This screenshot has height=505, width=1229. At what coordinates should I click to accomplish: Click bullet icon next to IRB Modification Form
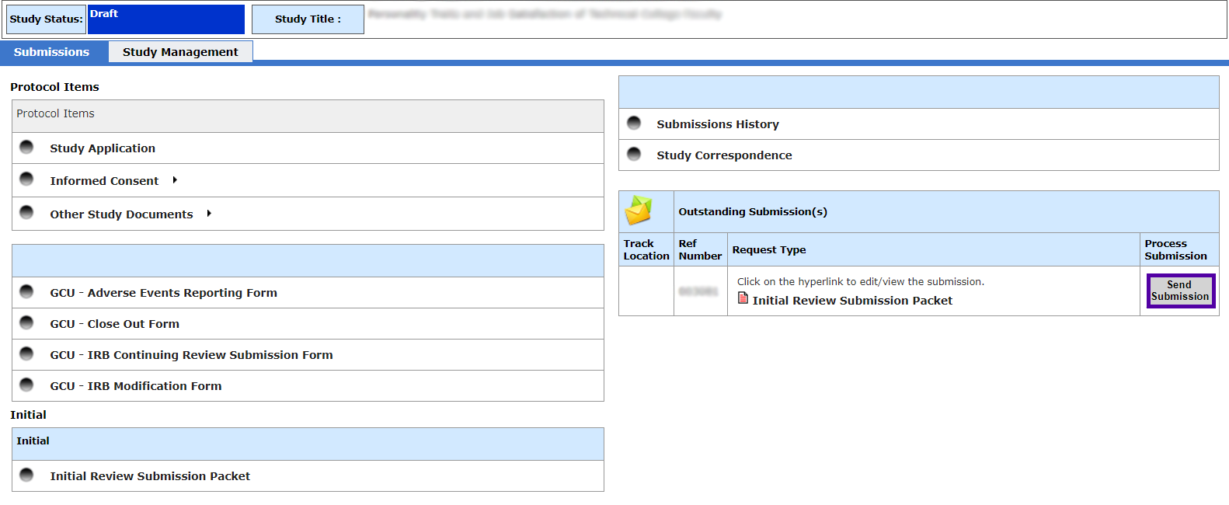coord(26,385)
